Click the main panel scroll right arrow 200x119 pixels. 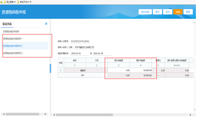[190, 115]
